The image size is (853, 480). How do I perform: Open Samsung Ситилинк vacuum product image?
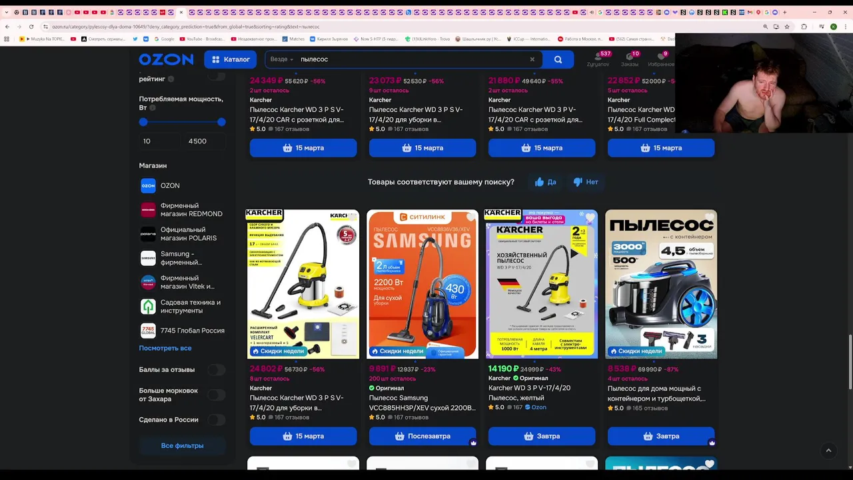click(423, 284)
